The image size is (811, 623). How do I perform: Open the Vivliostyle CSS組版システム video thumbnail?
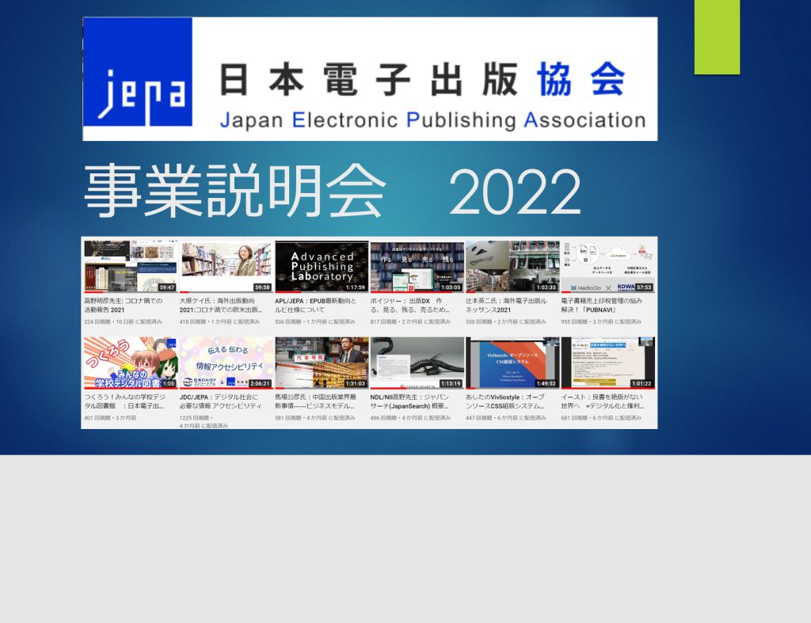tap(512, 363)
